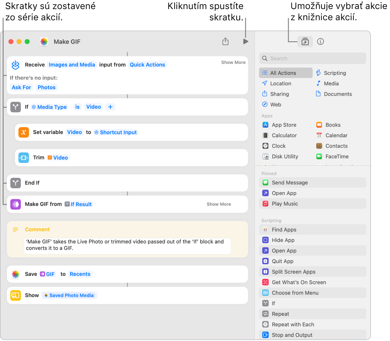Screen dimensions: 390x341
Task: Pick Split Screen Apps action
Action: click(x=313, y=272)
